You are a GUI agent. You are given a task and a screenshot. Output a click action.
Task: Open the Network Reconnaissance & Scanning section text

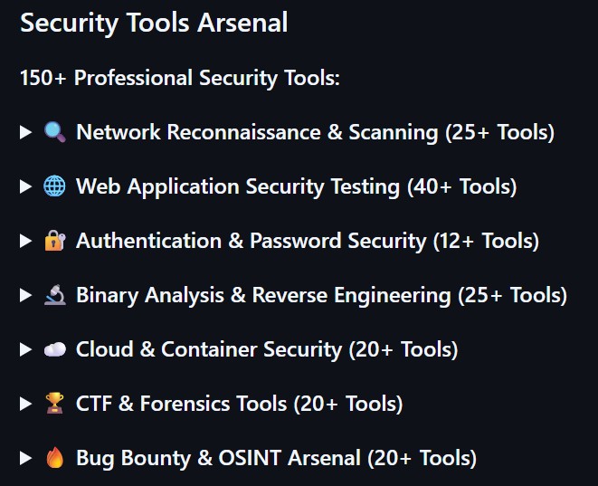(x=315, y=133)
